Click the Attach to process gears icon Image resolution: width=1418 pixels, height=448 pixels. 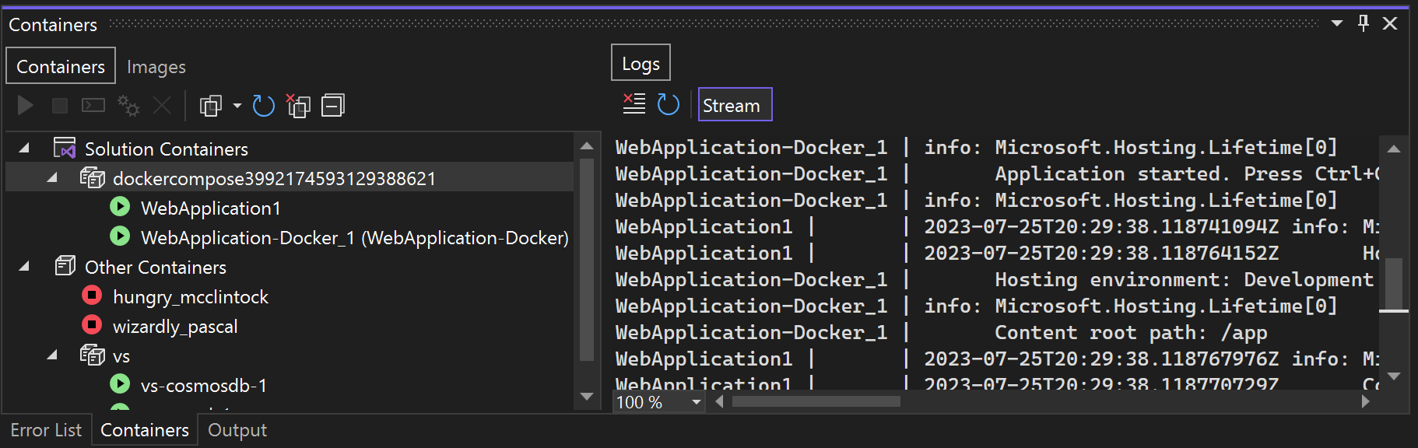128,105
